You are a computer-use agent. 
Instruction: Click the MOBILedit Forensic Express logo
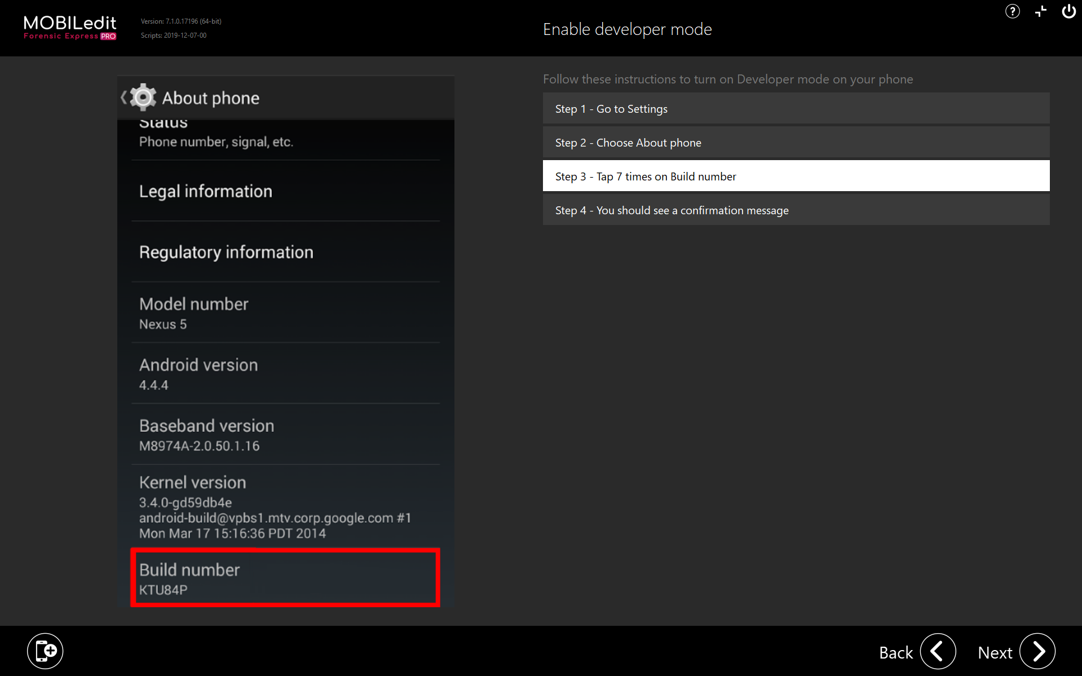(70, 28)
